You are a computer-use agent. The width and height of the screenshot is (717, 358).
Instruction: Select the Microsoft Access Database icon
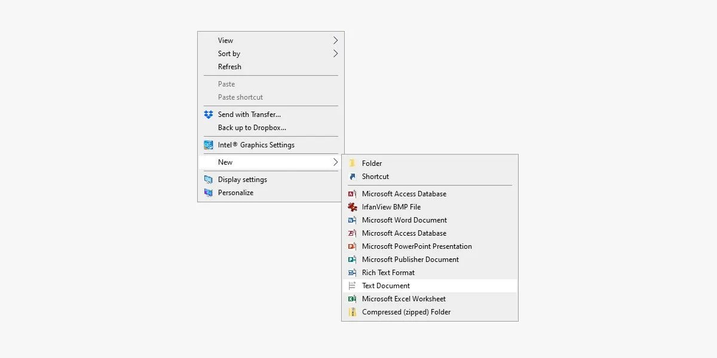tap(352, 194)
